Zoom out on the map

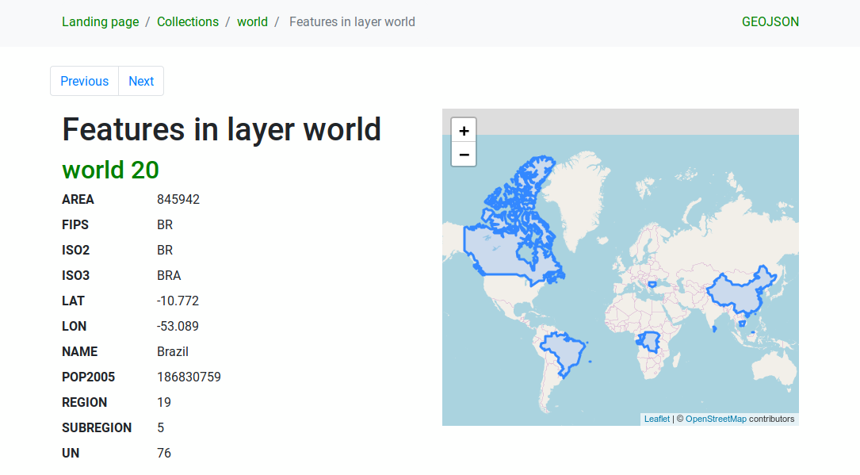coord(464,155)
